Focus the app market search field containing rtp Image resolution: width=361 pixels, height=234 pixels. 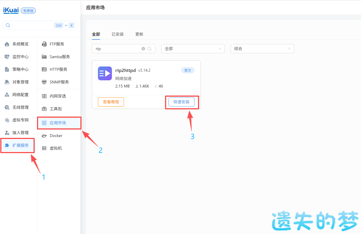[x=124, y=49]
